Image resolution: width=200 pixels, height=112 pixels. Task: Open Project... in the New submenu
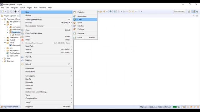85,12
